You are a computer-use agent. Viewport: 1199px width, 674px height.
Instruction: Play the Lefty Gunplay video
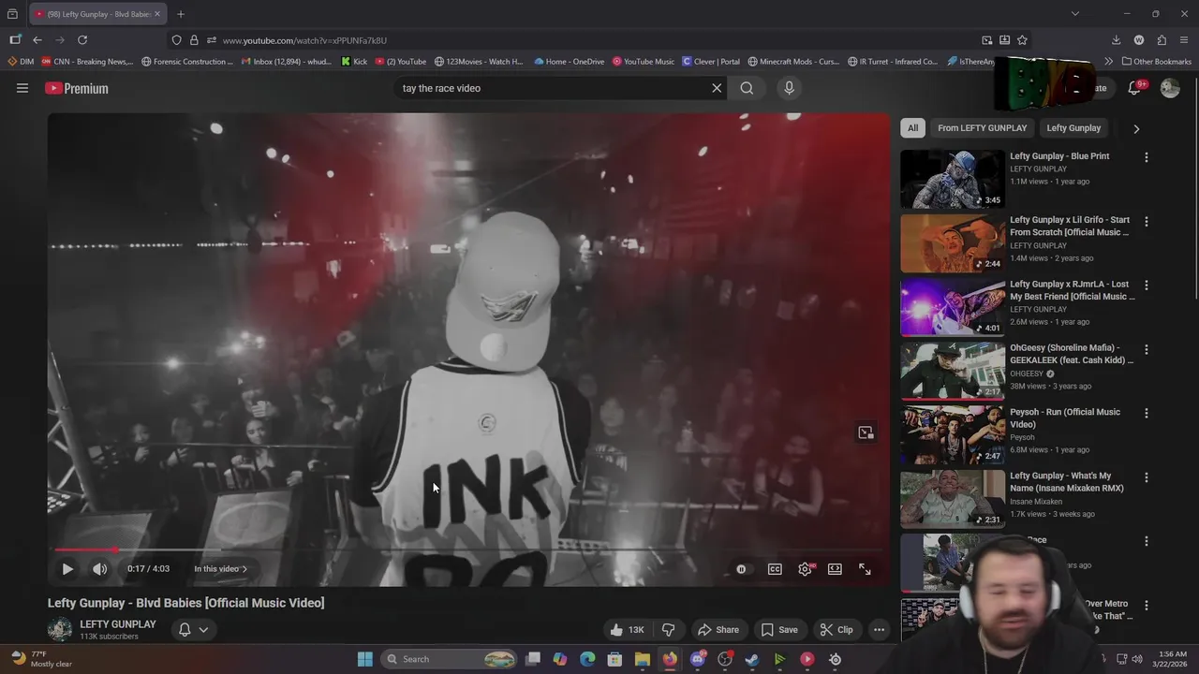click(67, 569)
